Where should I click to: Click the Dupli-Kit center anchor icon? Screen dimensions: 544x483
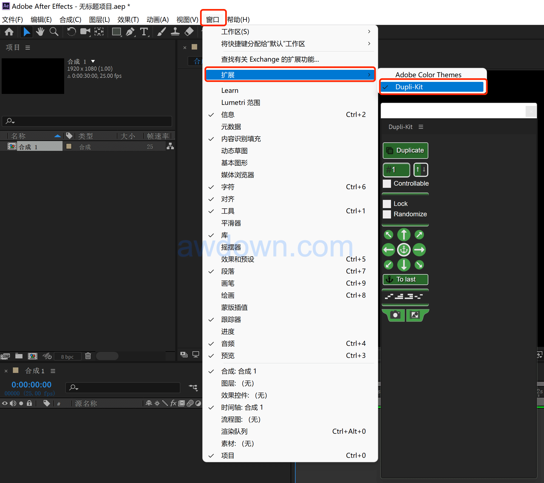tap(404, 250)
